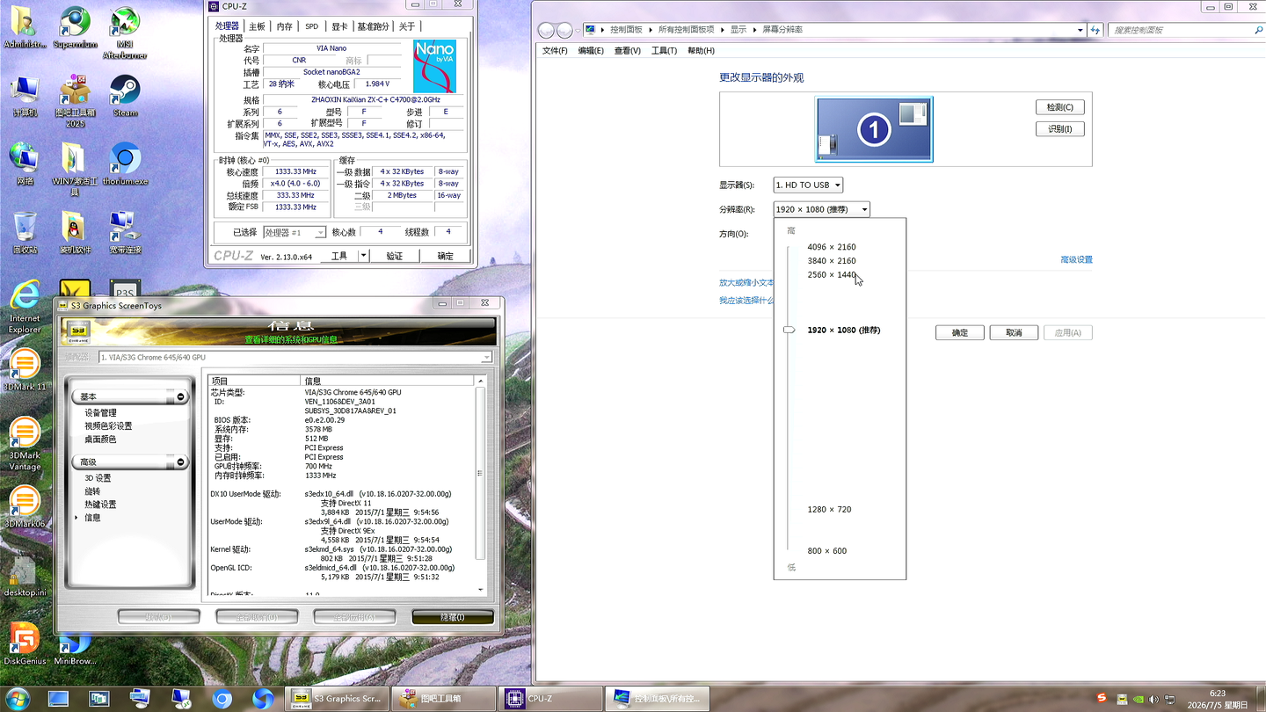Open the 查看(V) menu in Control Panel

click(x=628, y=51)
